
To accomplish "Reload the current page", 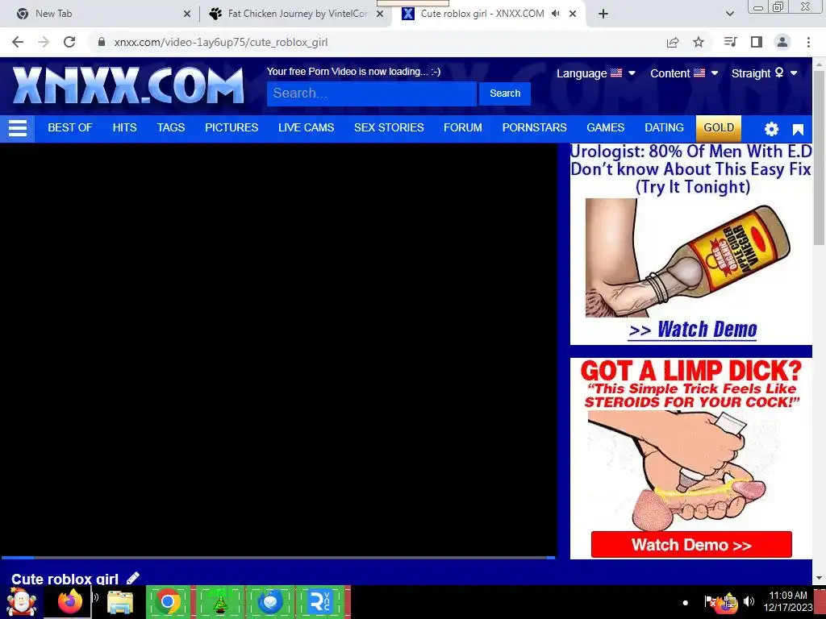I will (69, 42).
